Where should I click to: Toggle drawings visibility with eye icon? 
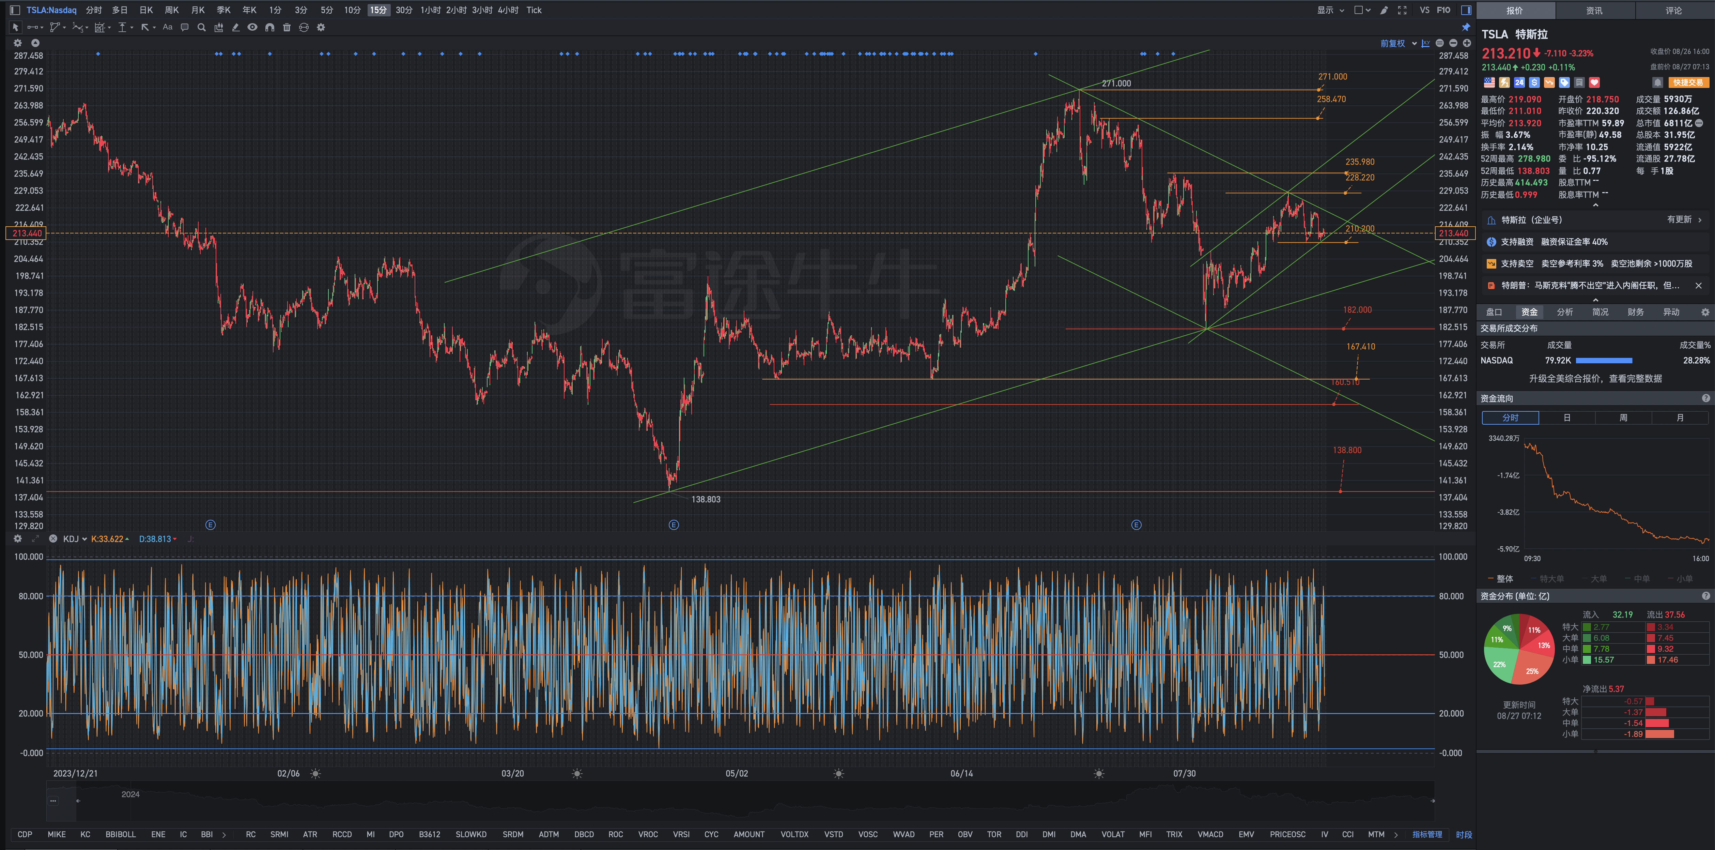(x=252, y=27)
